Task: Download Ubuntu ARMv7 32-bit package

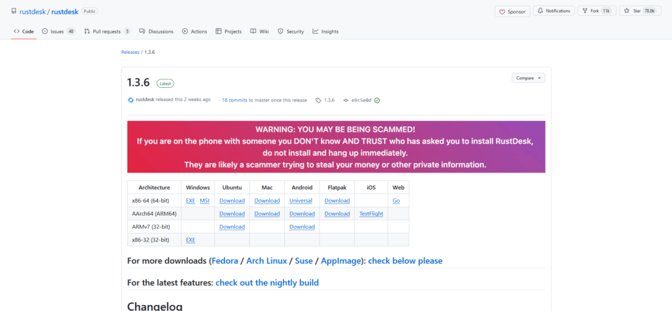Action: point(232,226)
